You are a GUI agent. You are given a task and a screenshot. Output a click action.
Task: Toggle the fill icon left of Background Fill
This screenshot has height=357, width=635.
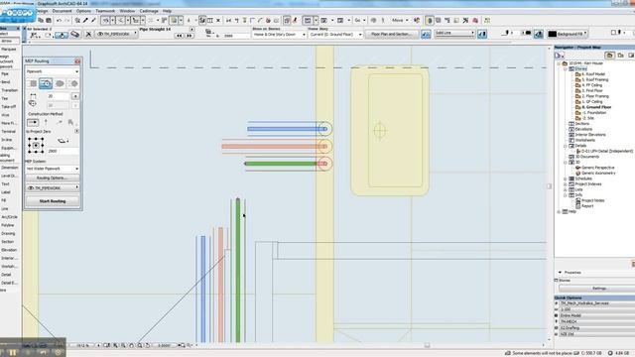(x=538, y=35)
